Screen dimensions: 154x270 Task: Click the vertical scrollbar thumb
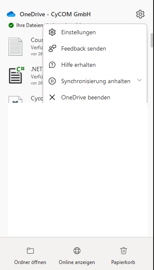pyautogui.click(x=152, y=40)
